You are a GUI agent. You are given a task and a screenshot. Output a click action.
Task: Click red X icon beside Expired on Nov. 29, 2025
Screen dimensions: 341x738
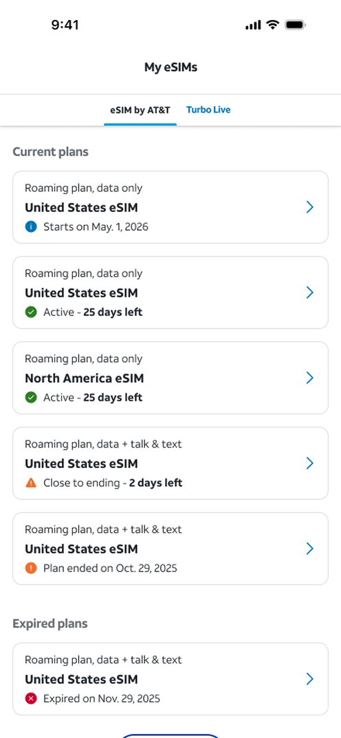coord(31,699)
